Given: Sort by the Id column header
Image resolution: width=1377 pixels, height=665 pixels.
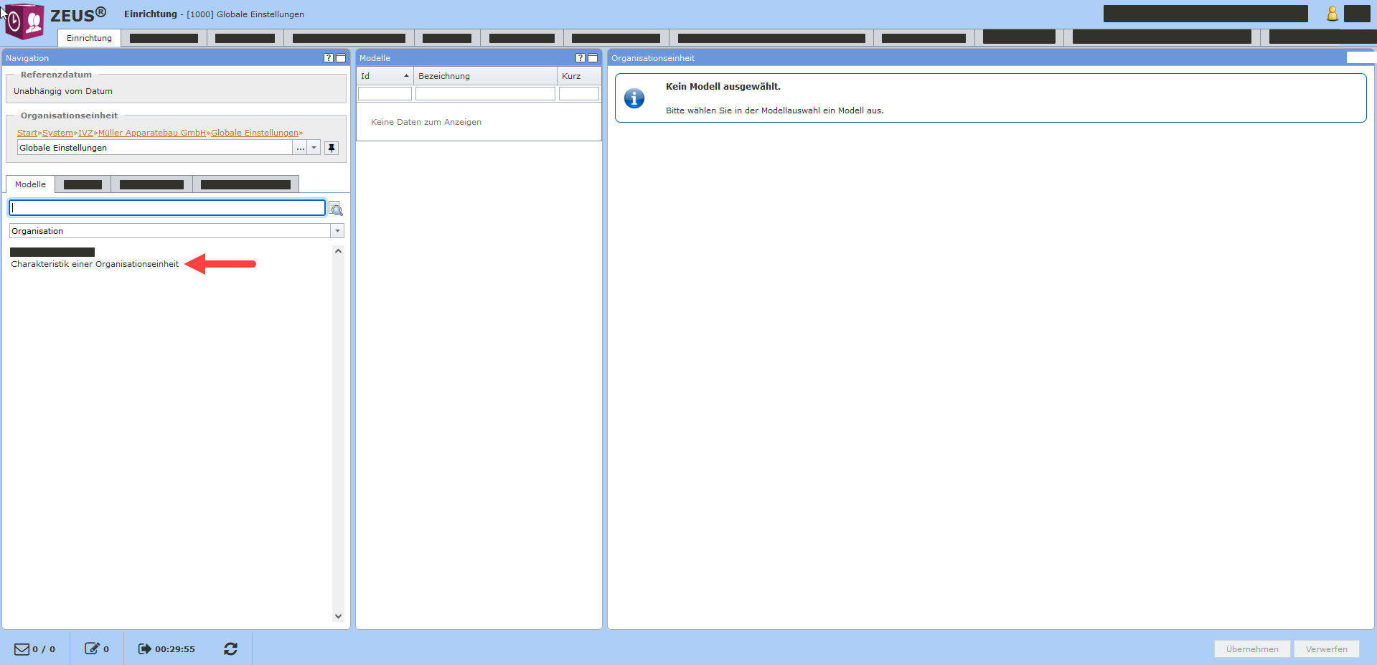Looking at the screenshot, I should pos(385,76).
